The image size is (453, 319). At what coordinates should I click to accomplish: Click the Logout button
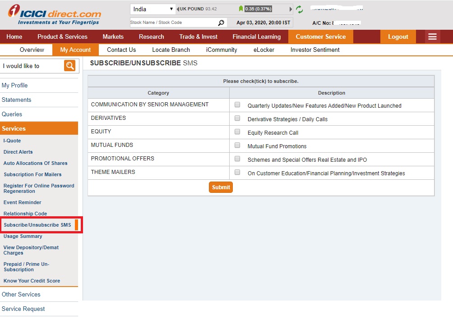point(398,36)
